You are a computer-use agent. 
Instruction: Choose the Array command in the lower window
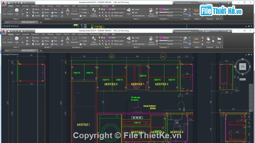coord(55,44)
